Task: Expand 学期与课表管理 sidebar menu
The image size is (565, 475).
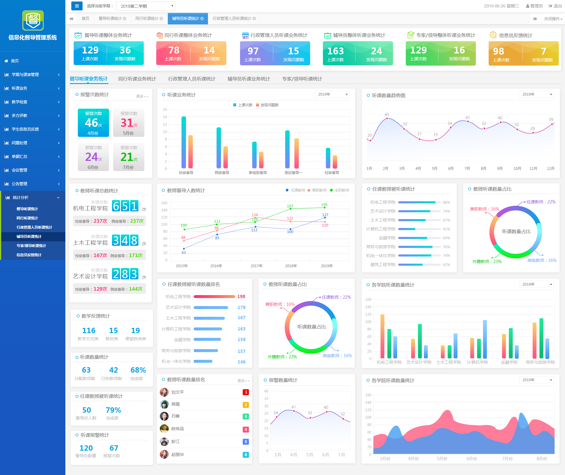Action: tap(33, 75)
